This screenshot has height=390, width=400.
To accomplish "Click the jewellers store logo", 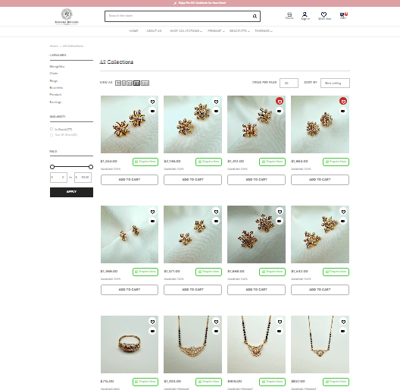I will pos(67,17).
